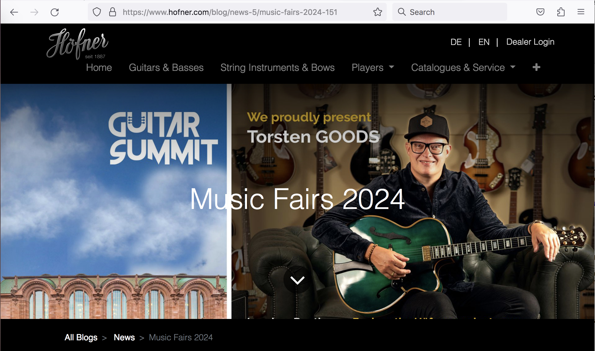View site security padlock info
This screenshot has width=595, height=351.
tap(113, 12)
